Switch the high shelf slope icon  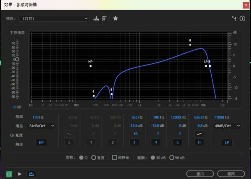(x=199, y=134)
